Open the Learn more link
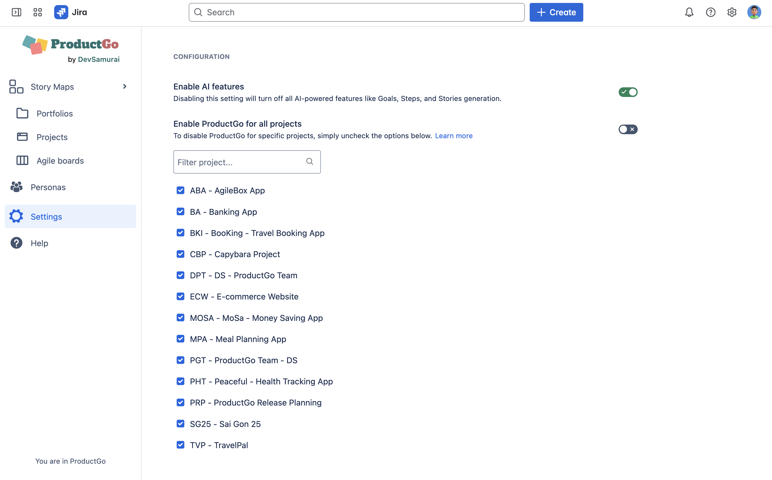This screenshot has height=480, width=772. click(x=453, y=136)
